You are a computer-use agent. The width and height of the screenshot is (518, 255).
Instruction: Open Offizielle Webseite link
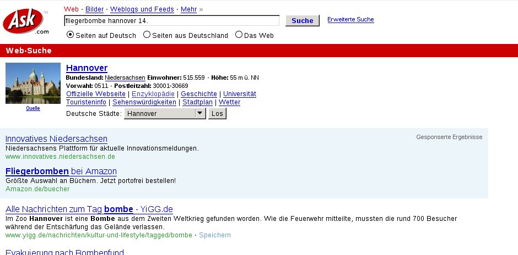coord(96,94)
